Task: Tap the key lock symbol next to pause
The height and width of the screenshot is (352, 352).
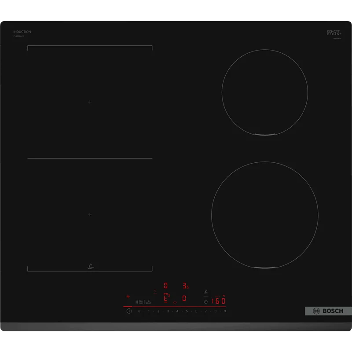Action: (141, 302)
